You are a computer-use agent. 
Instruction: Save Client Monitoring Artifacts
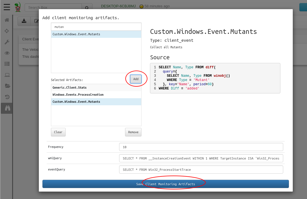[x=166, y=184]
